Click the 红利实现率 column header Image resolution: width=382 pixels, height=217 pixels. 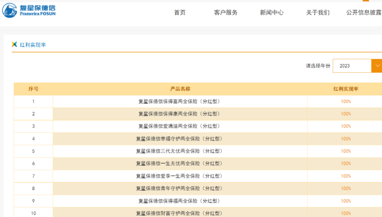click(x=346, y=89)
